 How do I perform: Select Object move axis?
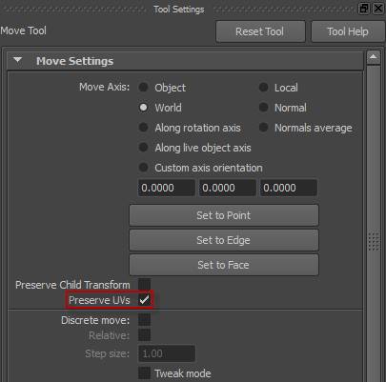pyautogui.click(x=143, y=88)
